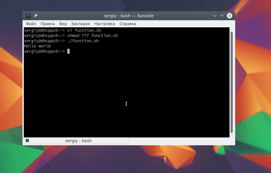The image size is (271, 173).
Task: Select the 'sergiy : bash' tab
Action: pos(76,141)
